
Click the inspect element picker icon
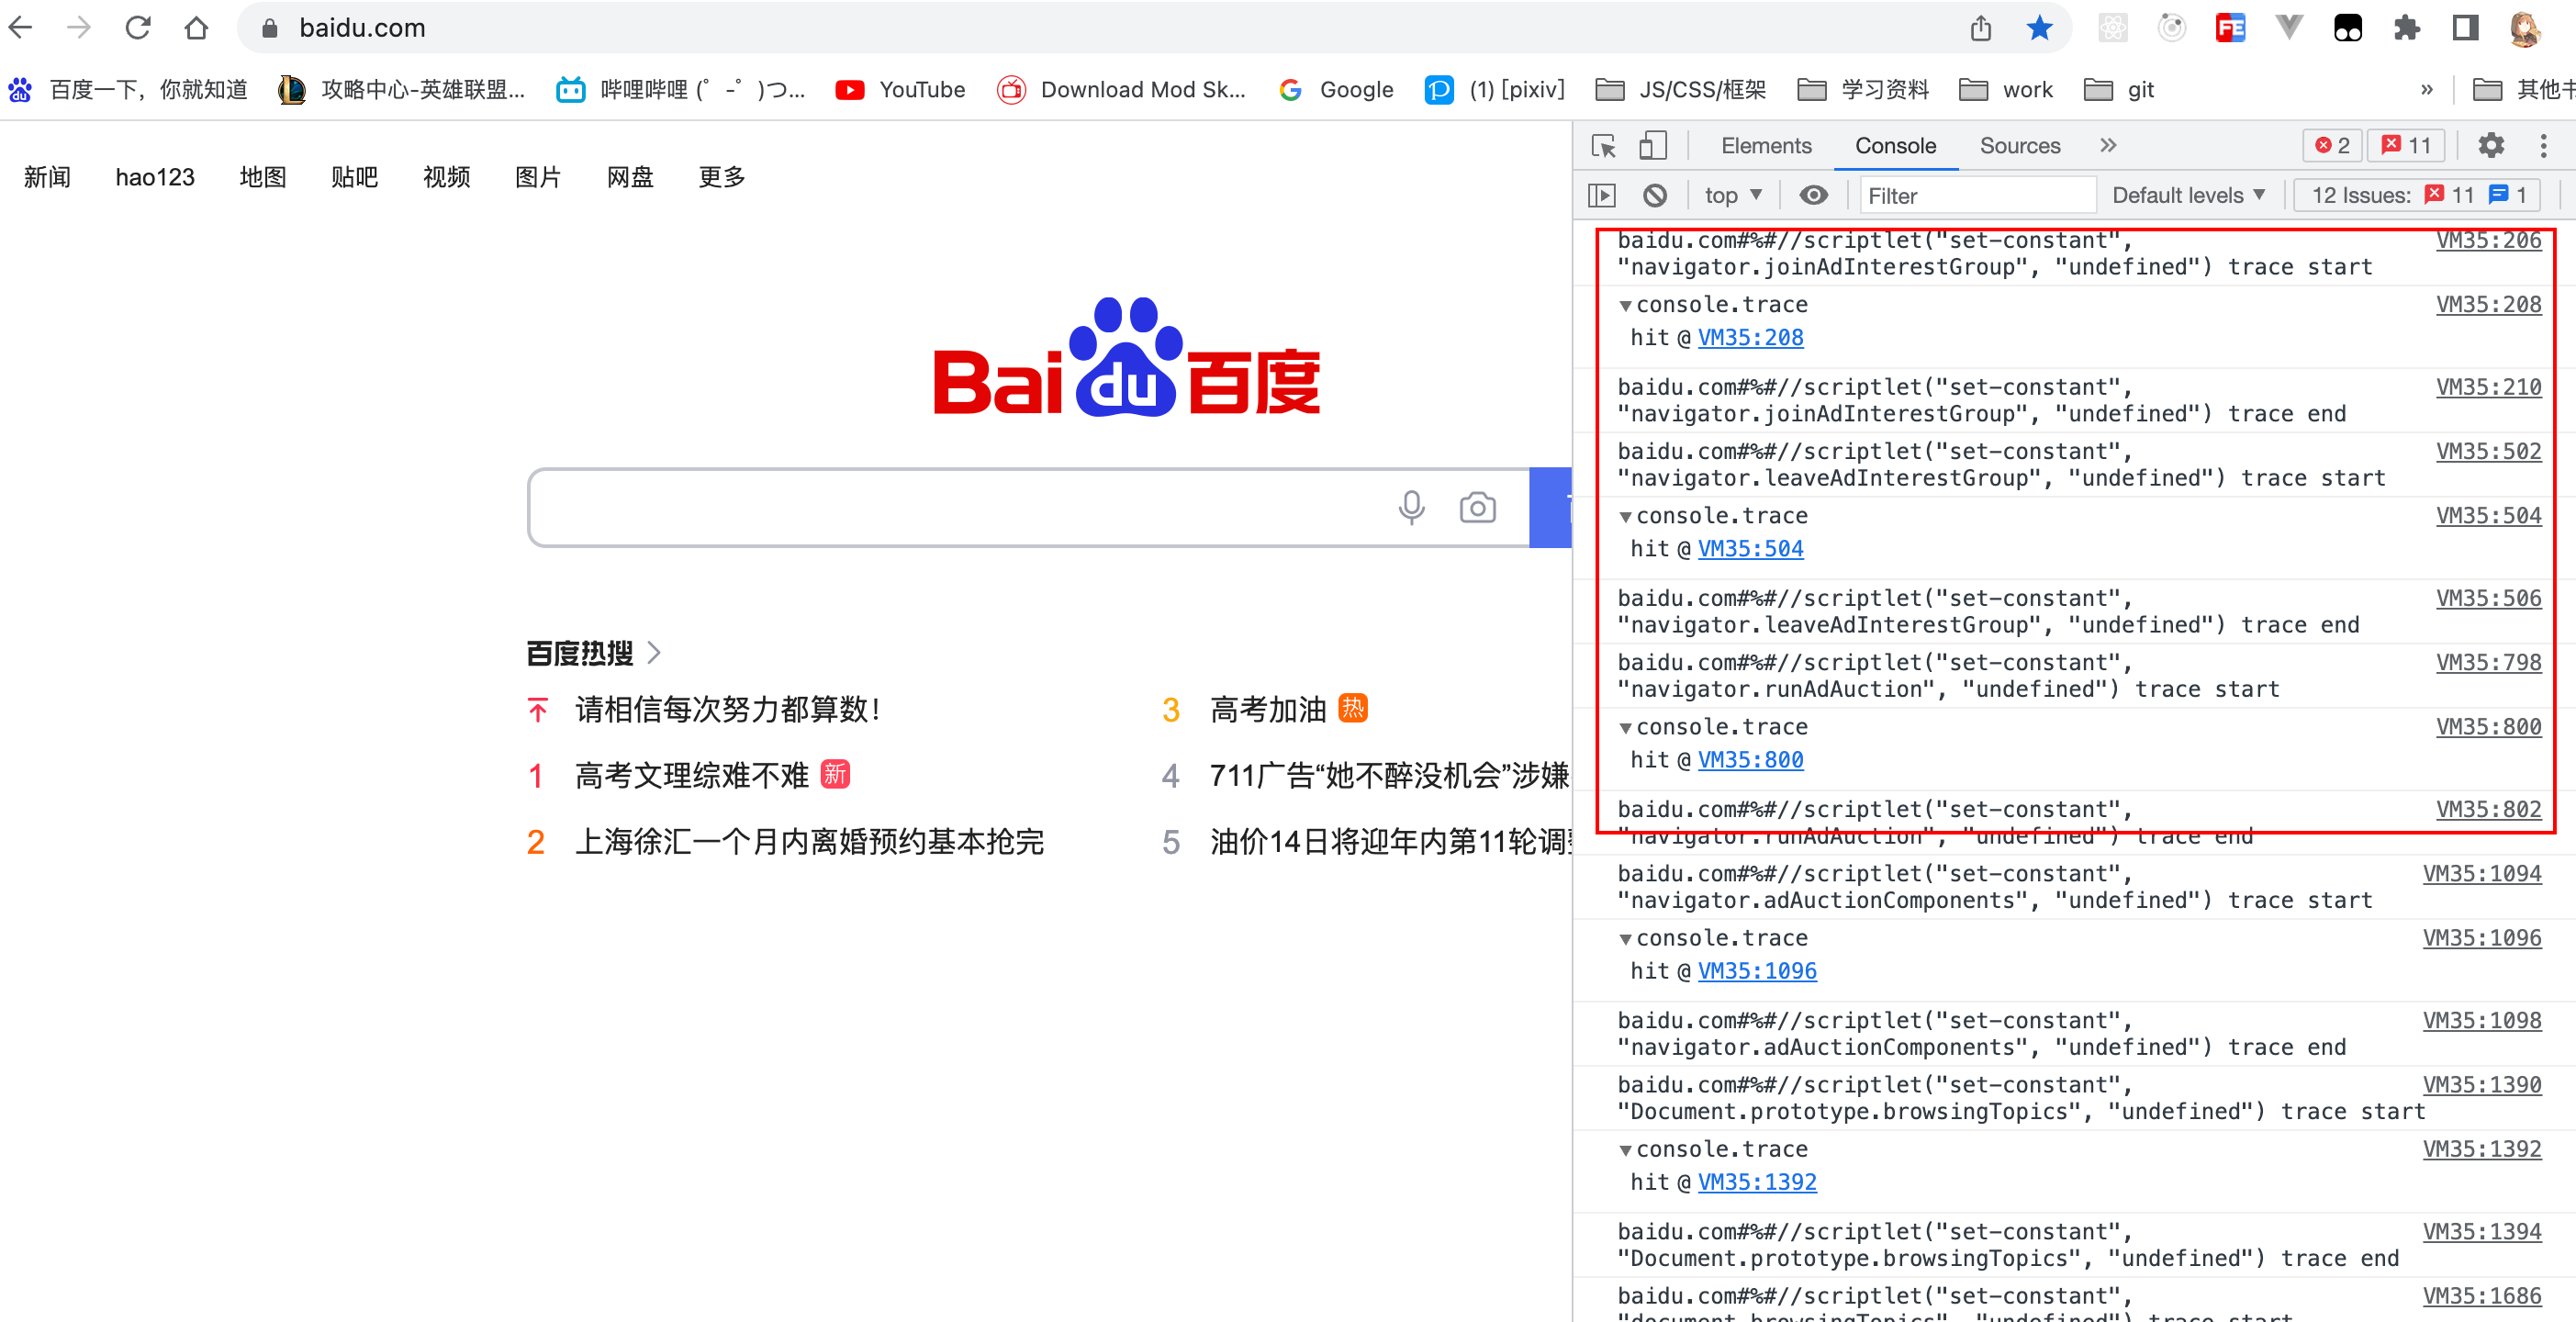[x=1603, y=146]
